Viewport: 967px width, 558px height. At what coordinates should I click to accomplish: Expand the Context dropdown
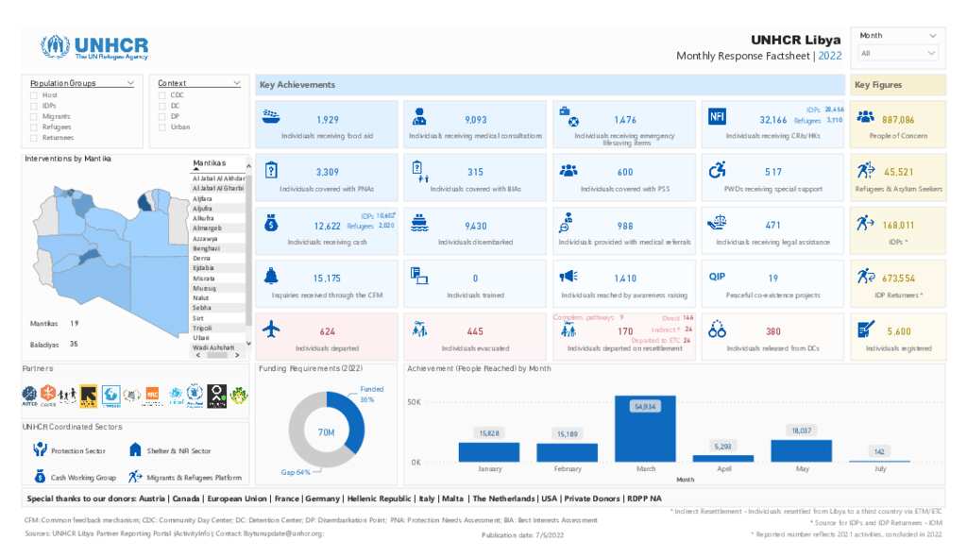236,83
